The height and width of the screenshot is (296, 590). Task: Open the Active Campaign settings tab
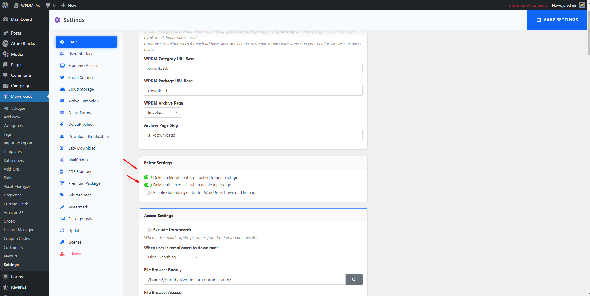click(x=86, y=101)
